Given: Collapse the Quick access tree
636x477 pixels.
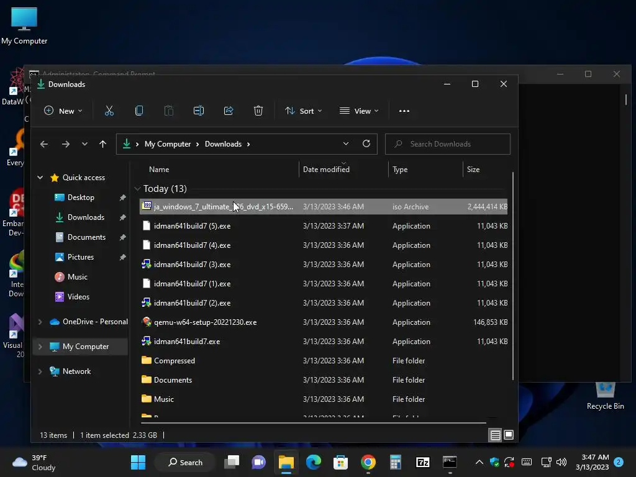Looking at the screenshot, I should (x=40, y=177).
